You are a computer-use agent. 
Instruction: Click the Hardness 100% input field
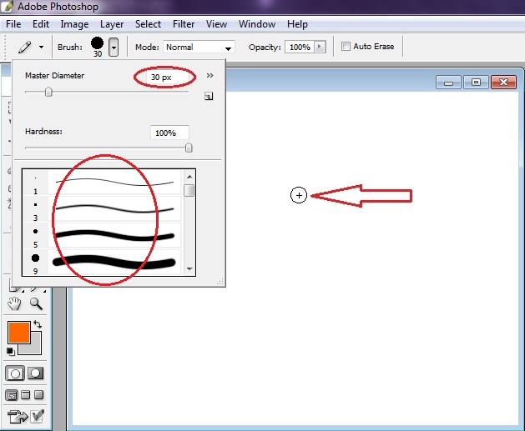[169, 133]
